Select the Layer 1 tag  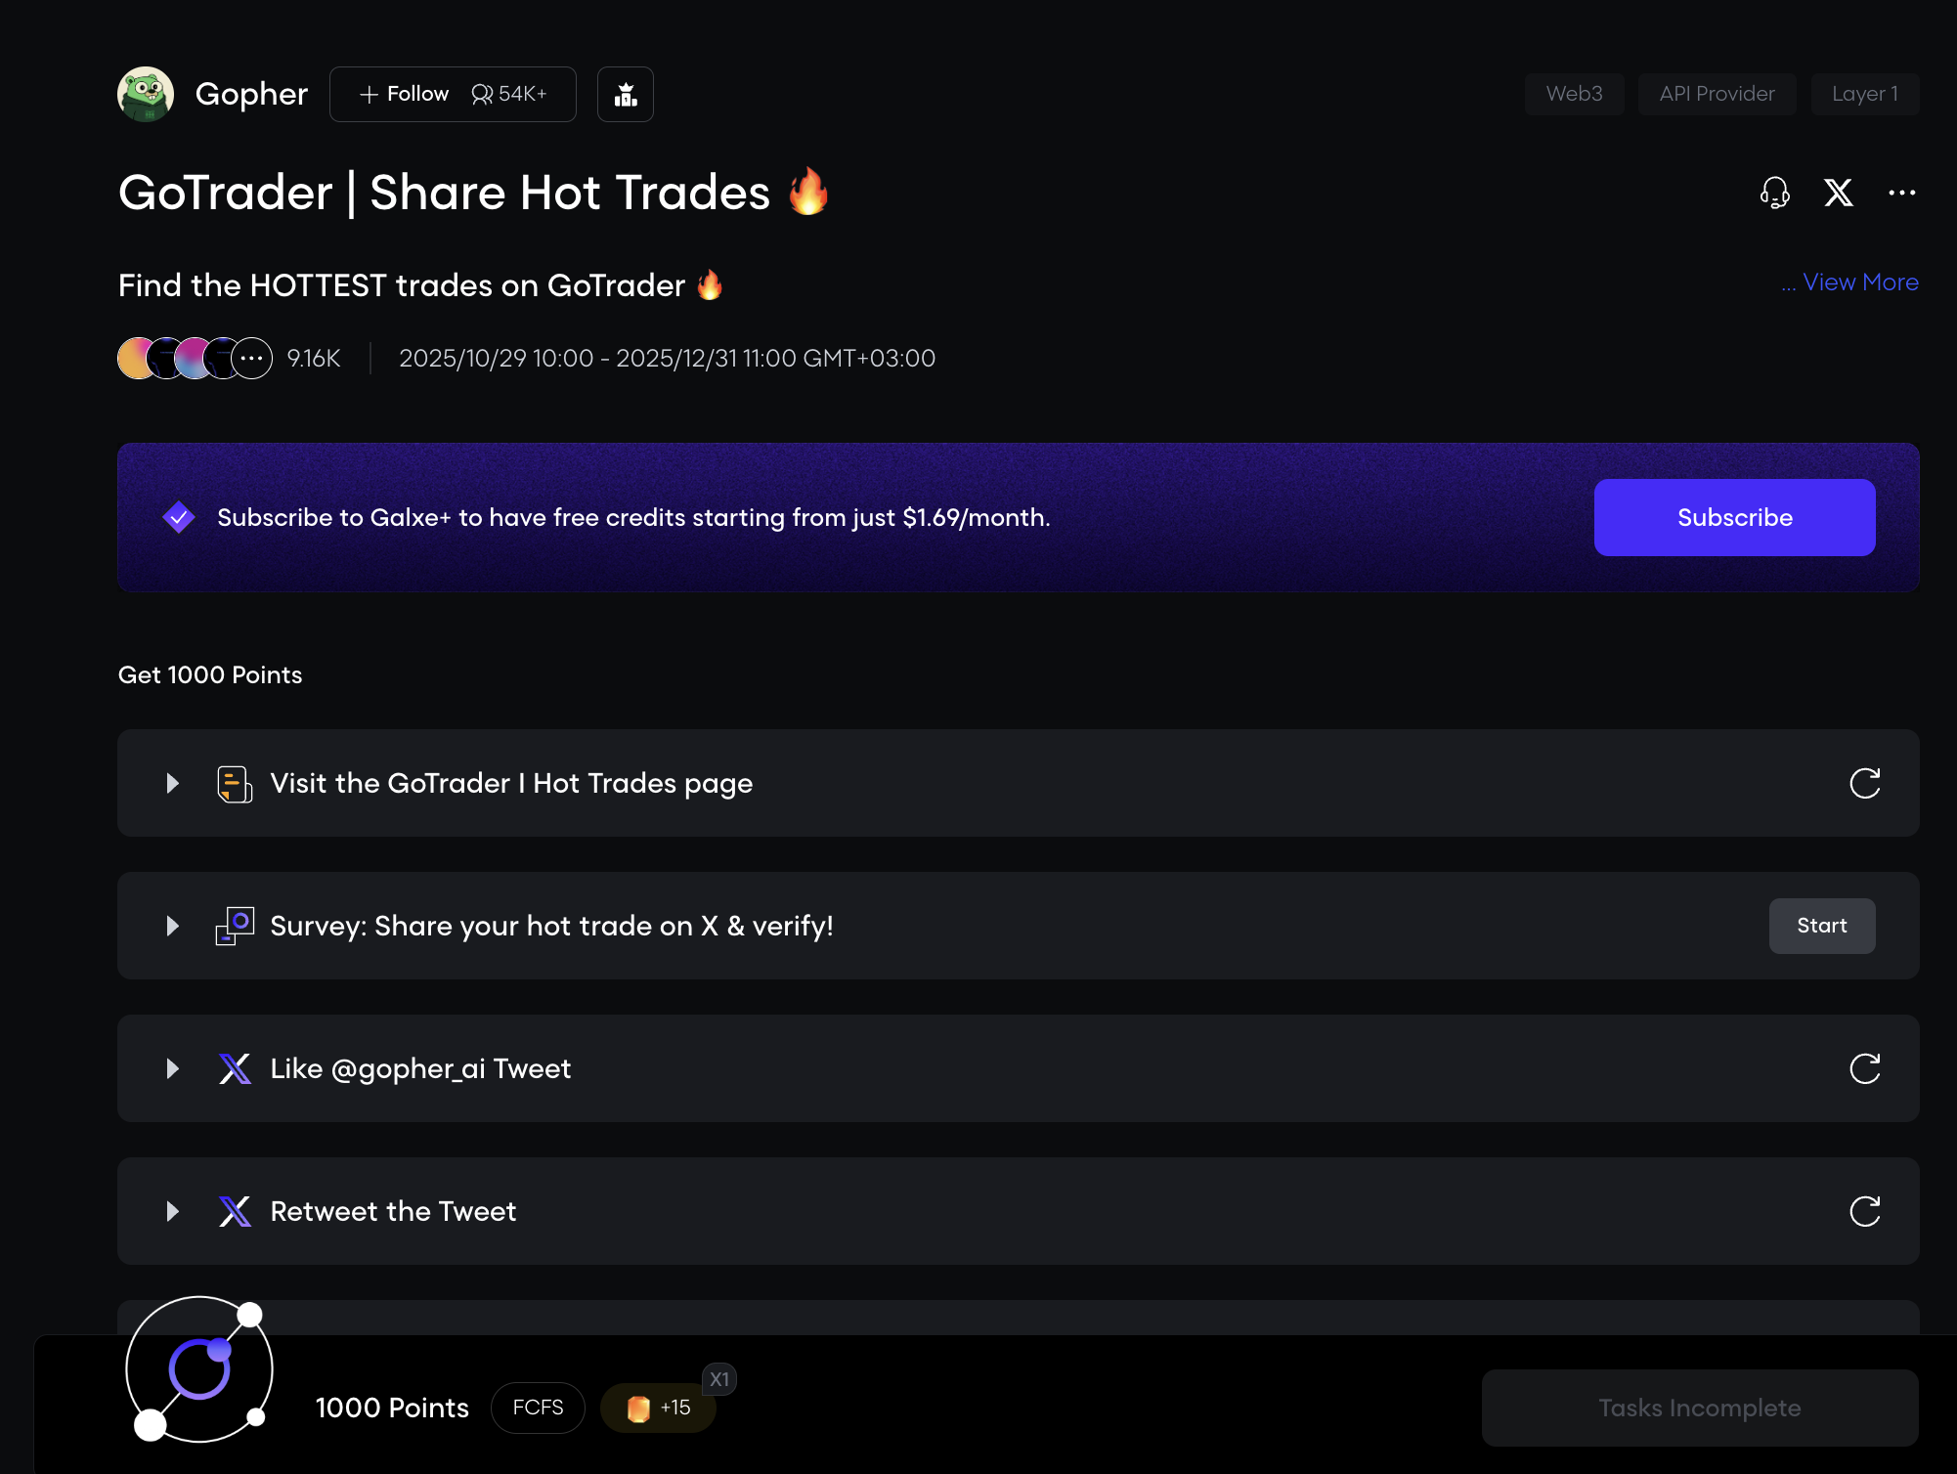click(1864, 94)
